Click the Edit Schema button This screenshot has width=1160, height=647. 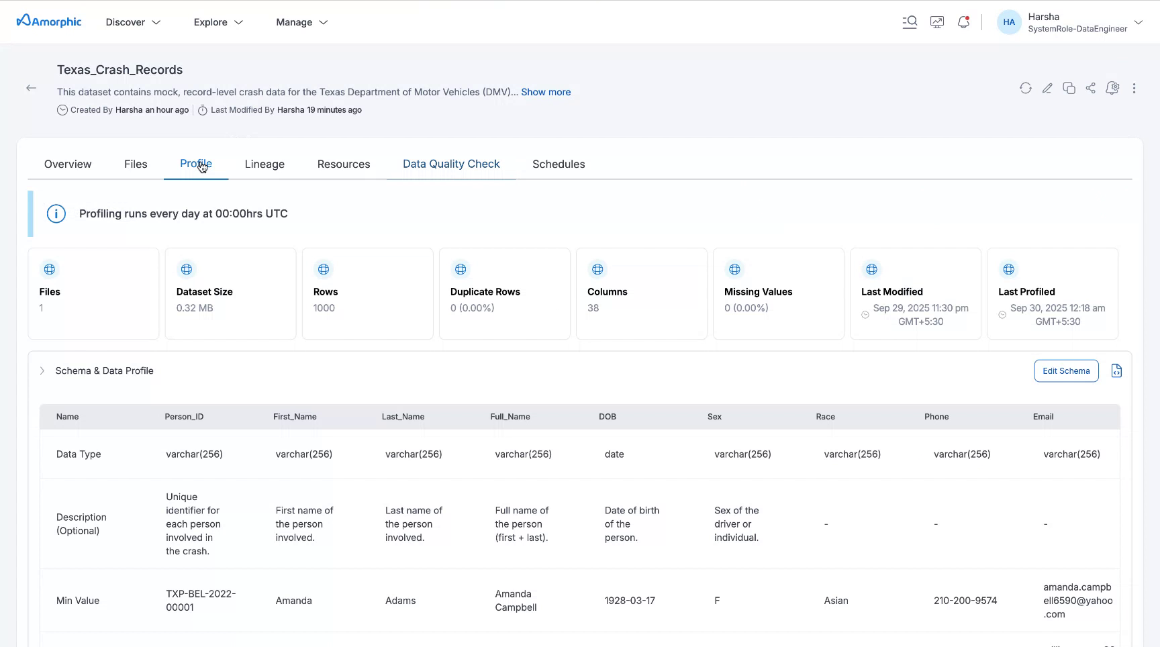coord(1066,371)
